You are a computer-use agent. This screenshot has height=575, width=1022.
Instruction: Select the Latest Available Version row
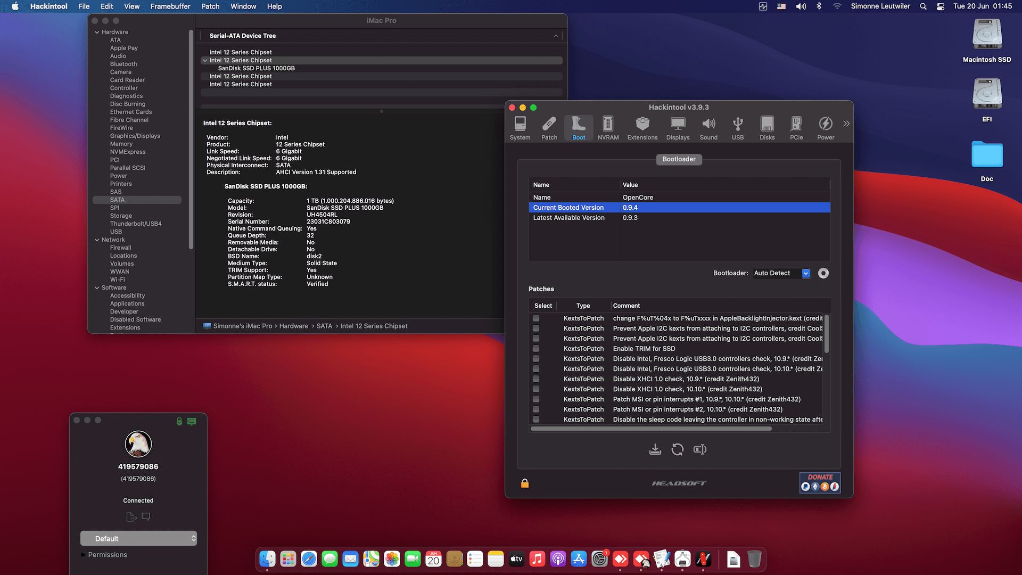point(679,218)
